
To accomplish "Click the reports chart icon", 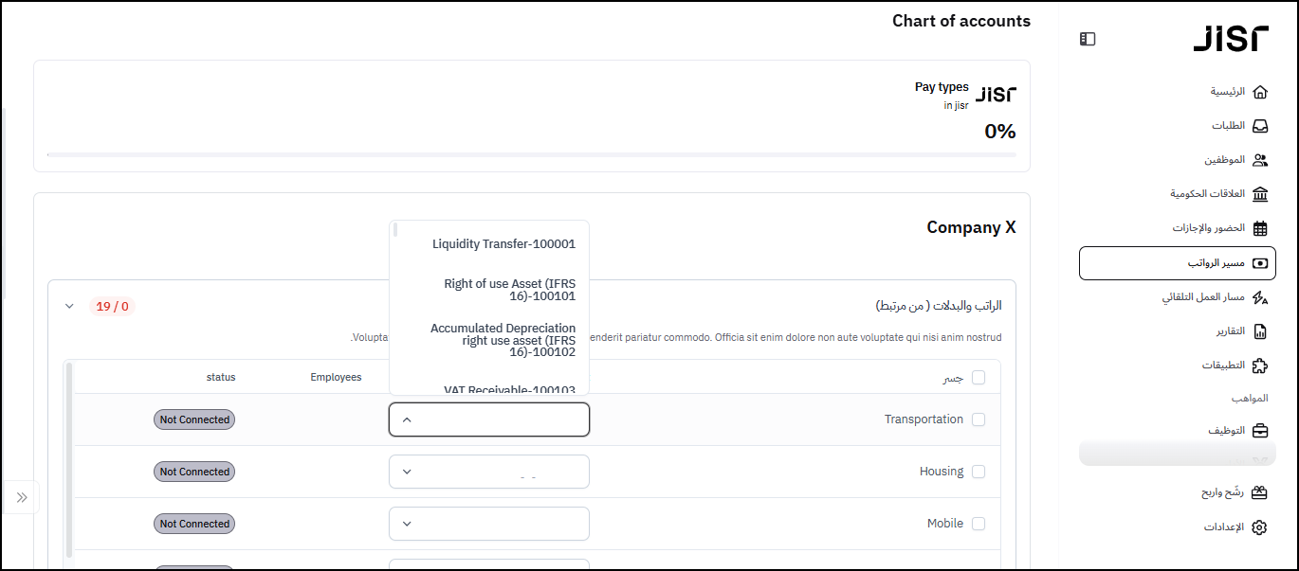I will (1259, 331).
